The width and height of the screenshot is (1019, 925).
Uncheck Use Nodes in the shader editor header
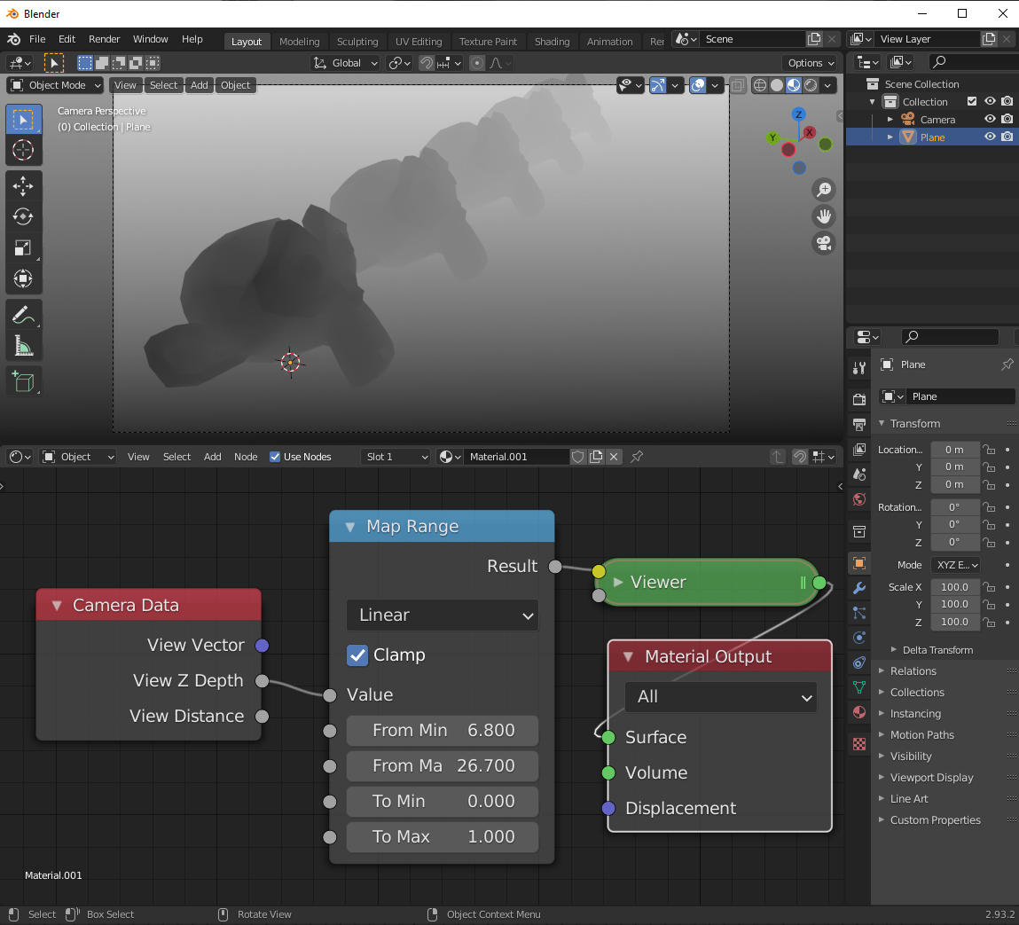(274, 457)
